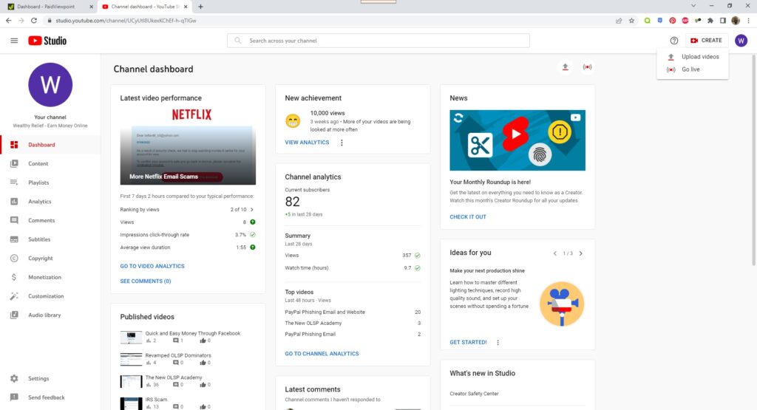Click the large channel avatar in the sidebar

50,84
